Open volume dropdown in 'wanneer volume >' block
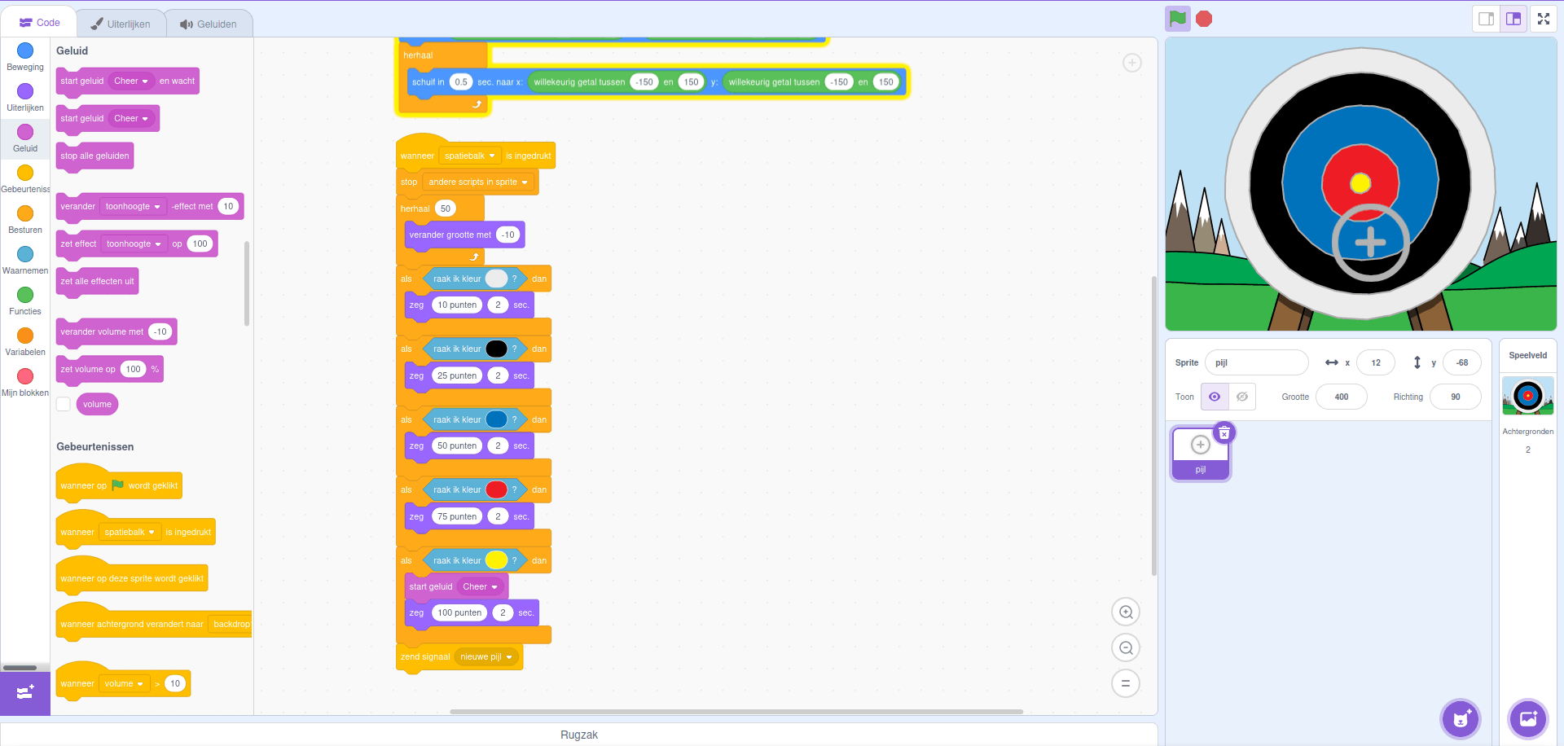This screenshot has height=746, width=1564. [x=124, y=683]
